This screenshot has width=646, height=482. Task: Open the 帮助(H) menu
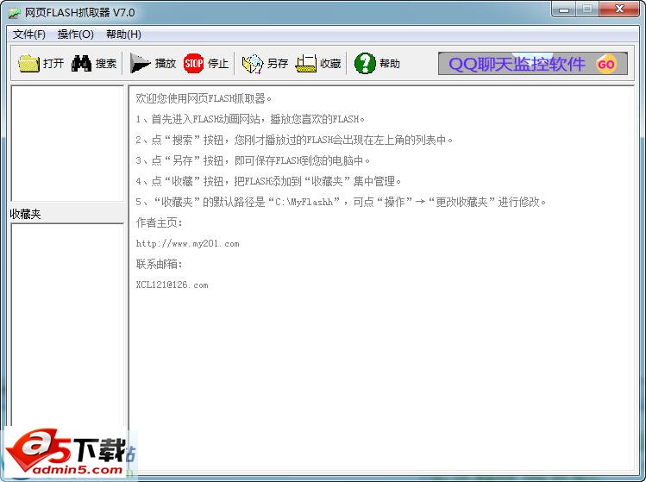[123, 34]
